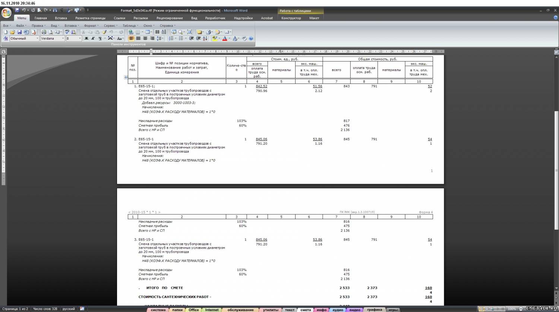
Task: Save the document from the Menu toolbar
Action: click(20, 32)
